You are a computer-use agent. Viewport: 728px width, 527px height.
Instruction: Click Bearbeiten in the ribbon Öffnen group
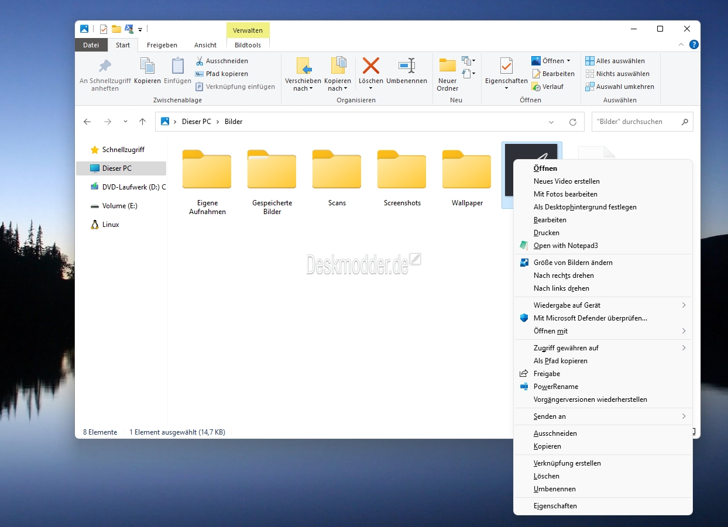[x=553, y=74]
